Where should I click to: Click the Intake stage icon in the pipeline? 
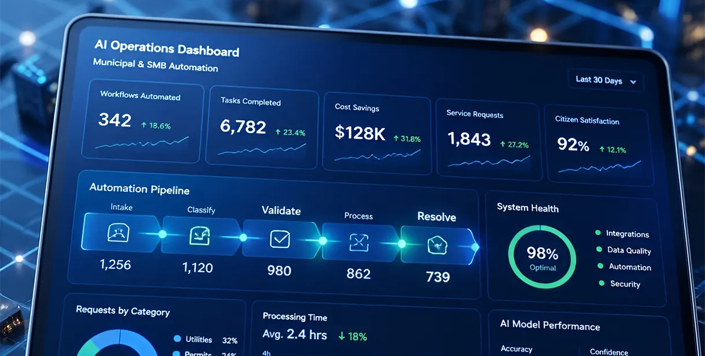117,232
